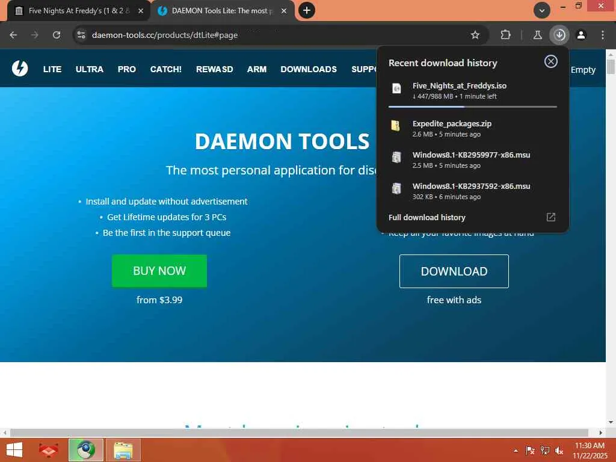Switch to Five Nights At Freddy's tab

79,11
